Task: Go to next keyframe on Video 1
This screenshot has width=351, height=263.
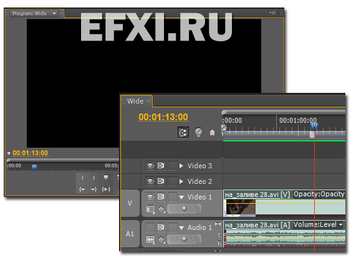Action: click(194, 209)
